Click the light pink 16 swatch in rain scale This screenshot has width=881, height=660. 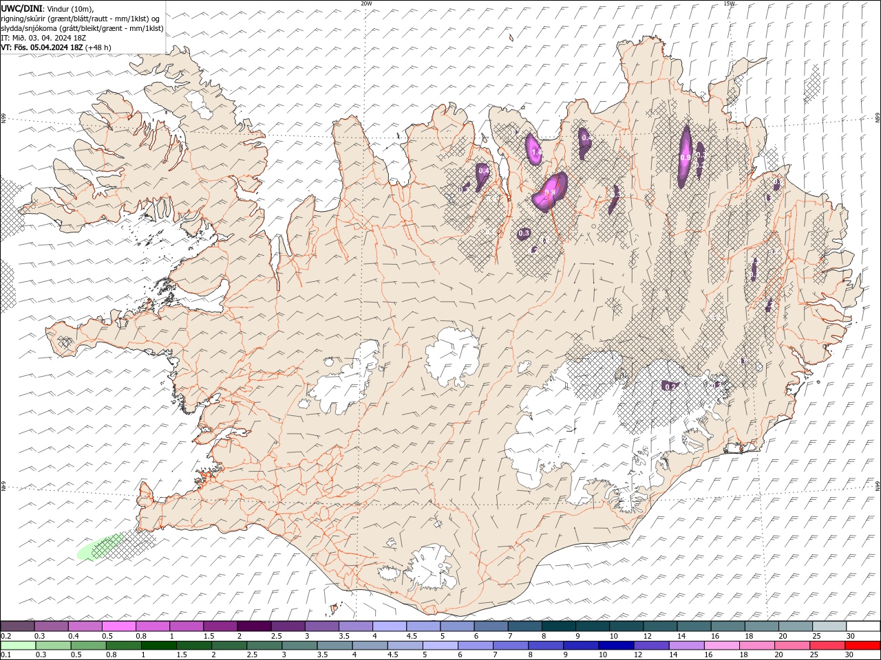(721, 646)
